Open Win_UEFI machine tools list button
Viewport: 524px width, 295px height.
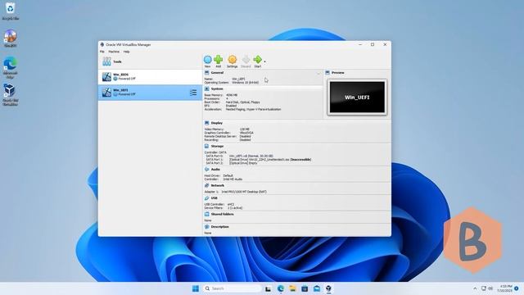[193, 93]
